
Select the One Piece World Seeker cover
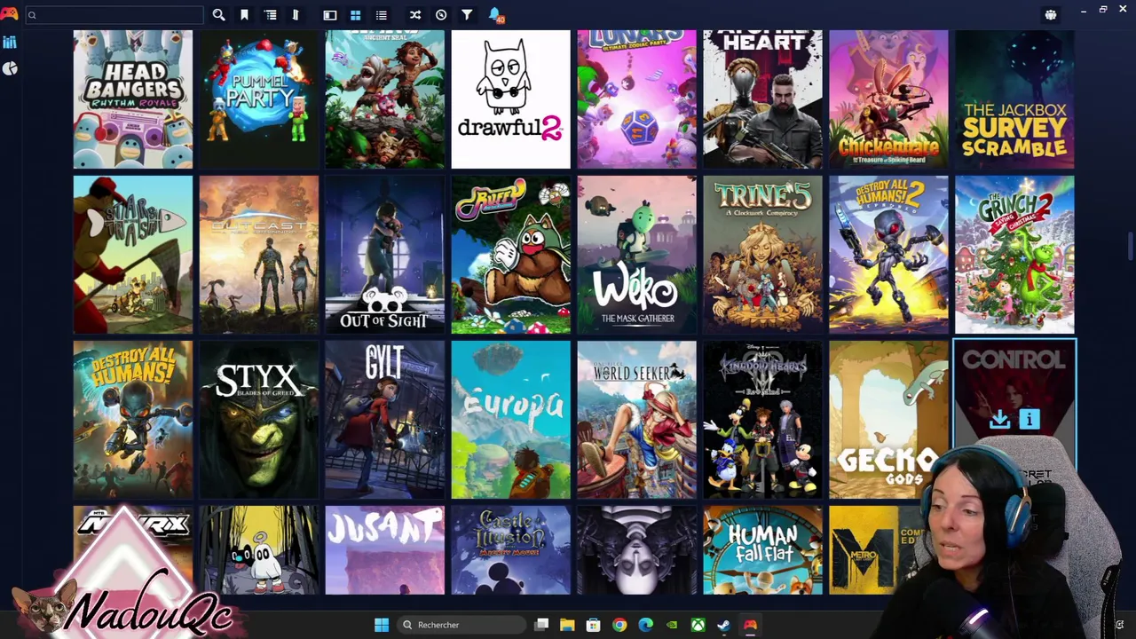coord(637,420)
